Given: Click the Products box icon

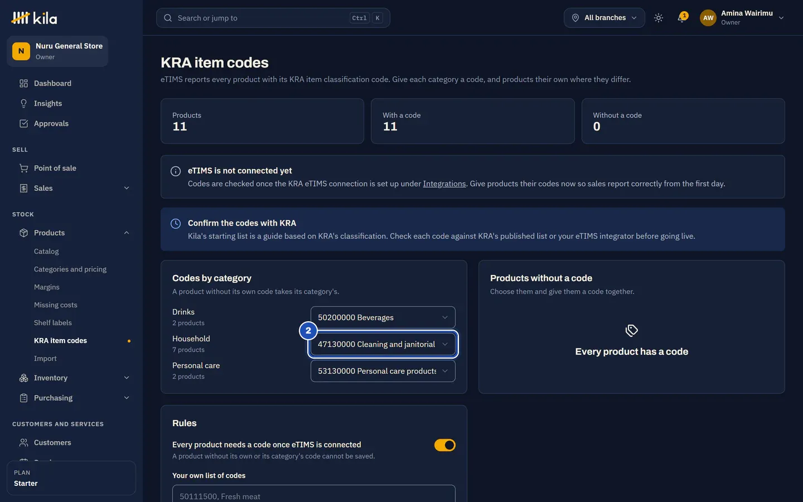Looking at the screenshot, I should coord(23,233).
